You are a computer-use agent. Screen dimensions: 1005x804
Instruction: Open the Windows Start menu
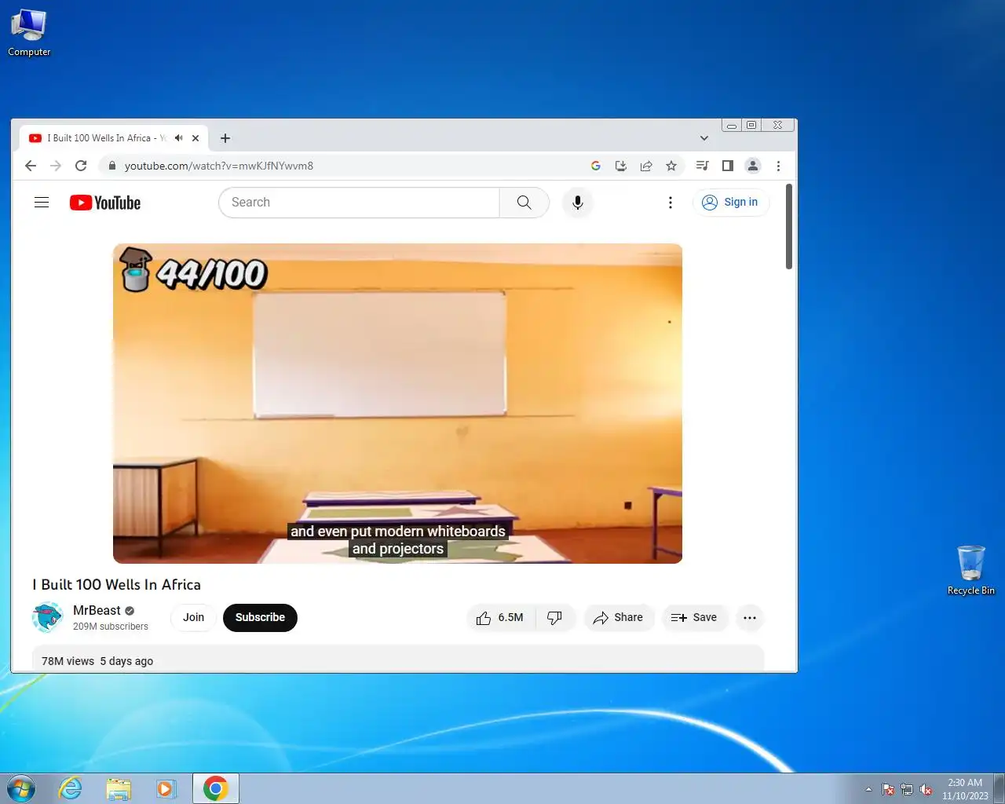point(21,788)
